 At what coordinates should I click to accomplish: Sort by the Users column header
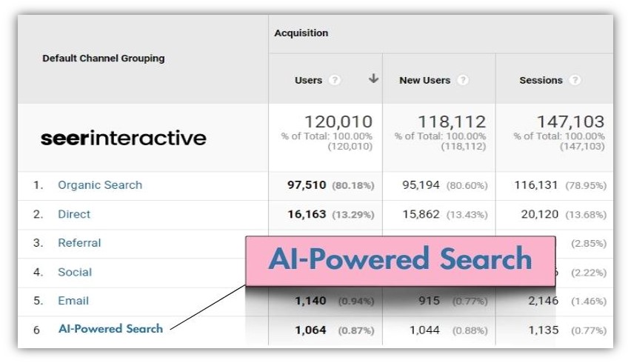coord(308,80)
